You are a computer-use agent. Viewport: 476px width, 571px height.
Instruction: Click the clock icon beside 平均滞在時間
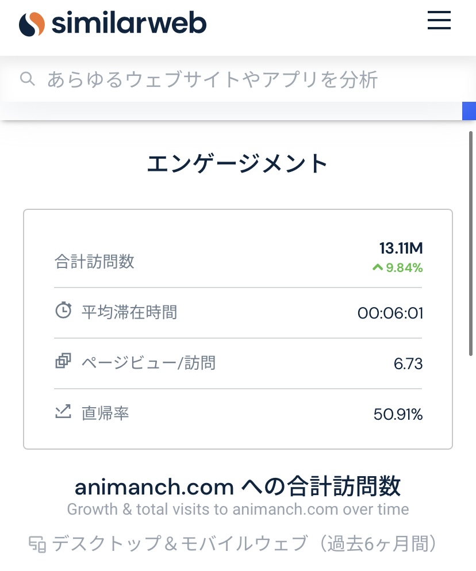63,311
